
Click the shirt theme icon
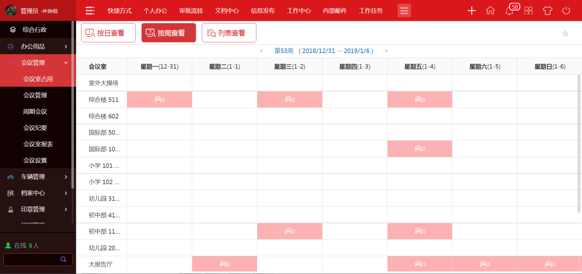(x=547, y=11)
